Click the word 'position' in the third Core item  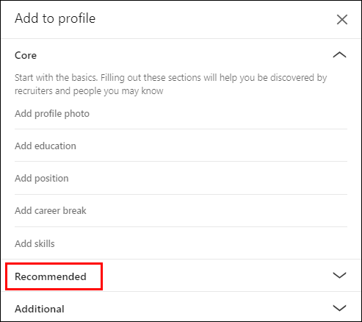point(51,179)
